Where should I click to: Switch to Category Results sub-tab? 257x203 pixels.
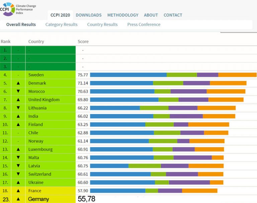(62, 24)
